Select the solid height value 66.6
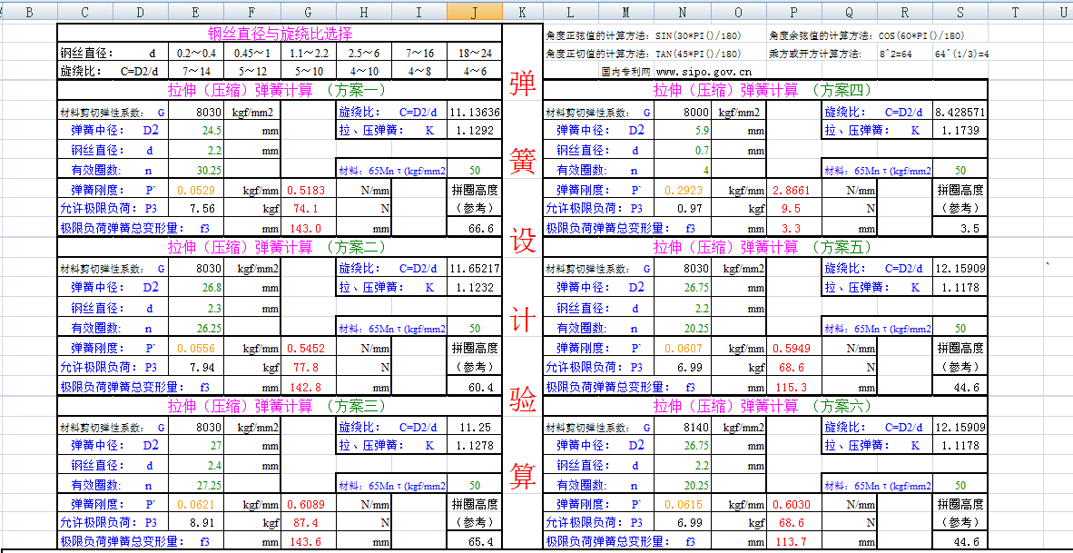This screenshot has width=1073, height=553. coord(475,229)
